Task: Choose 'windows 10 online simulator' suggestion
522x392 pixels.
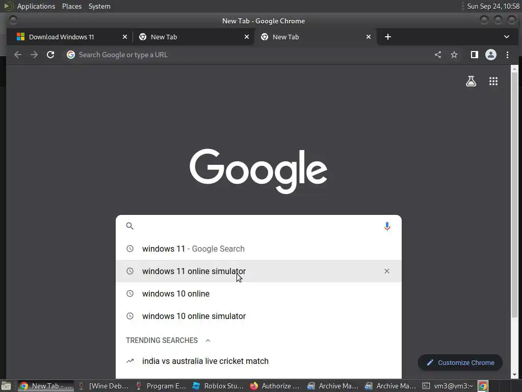Action: (x=258, y=316)
